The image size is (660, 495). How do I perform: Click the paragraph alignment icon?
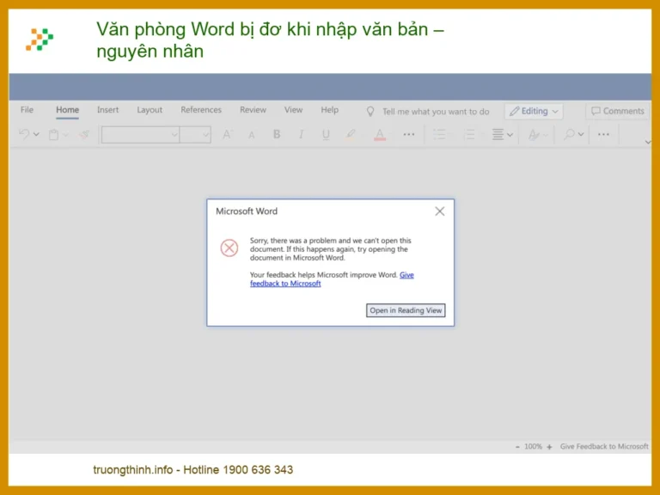tap(498, 135)
